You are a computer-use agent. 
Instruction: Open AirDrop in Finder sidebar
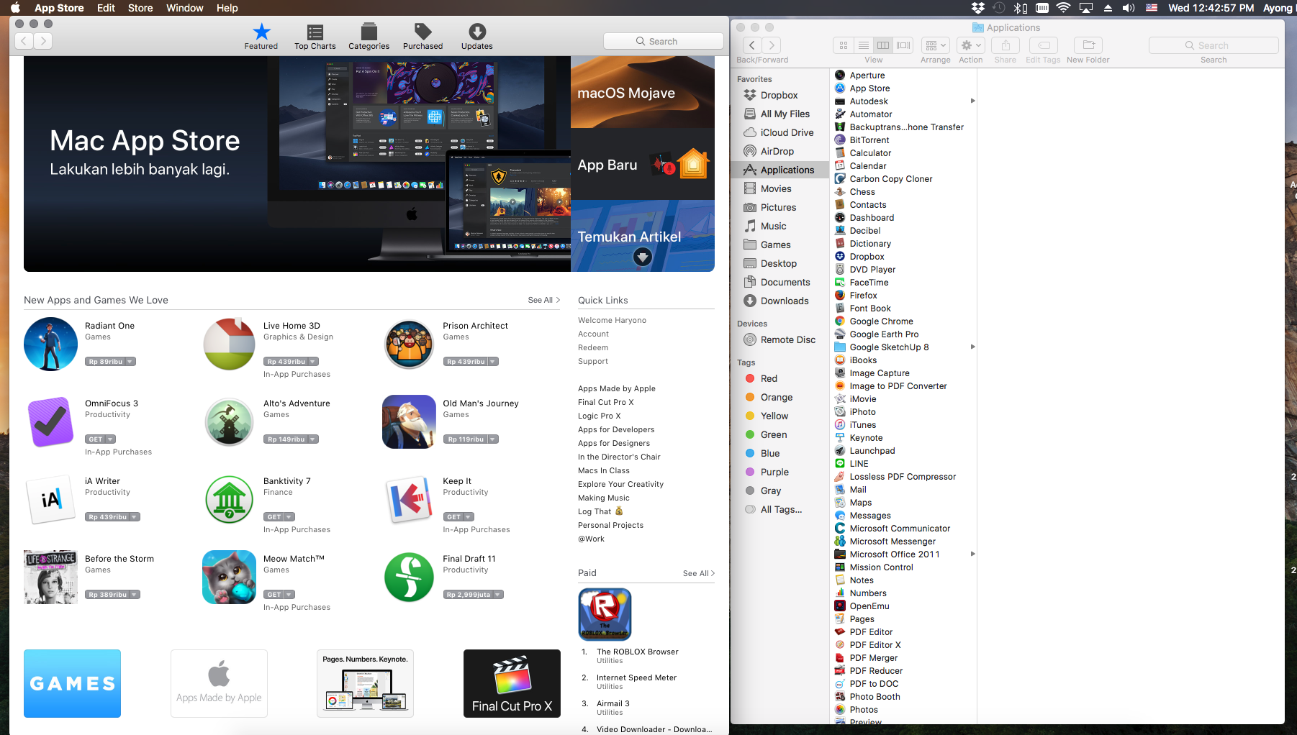point(777,151)
